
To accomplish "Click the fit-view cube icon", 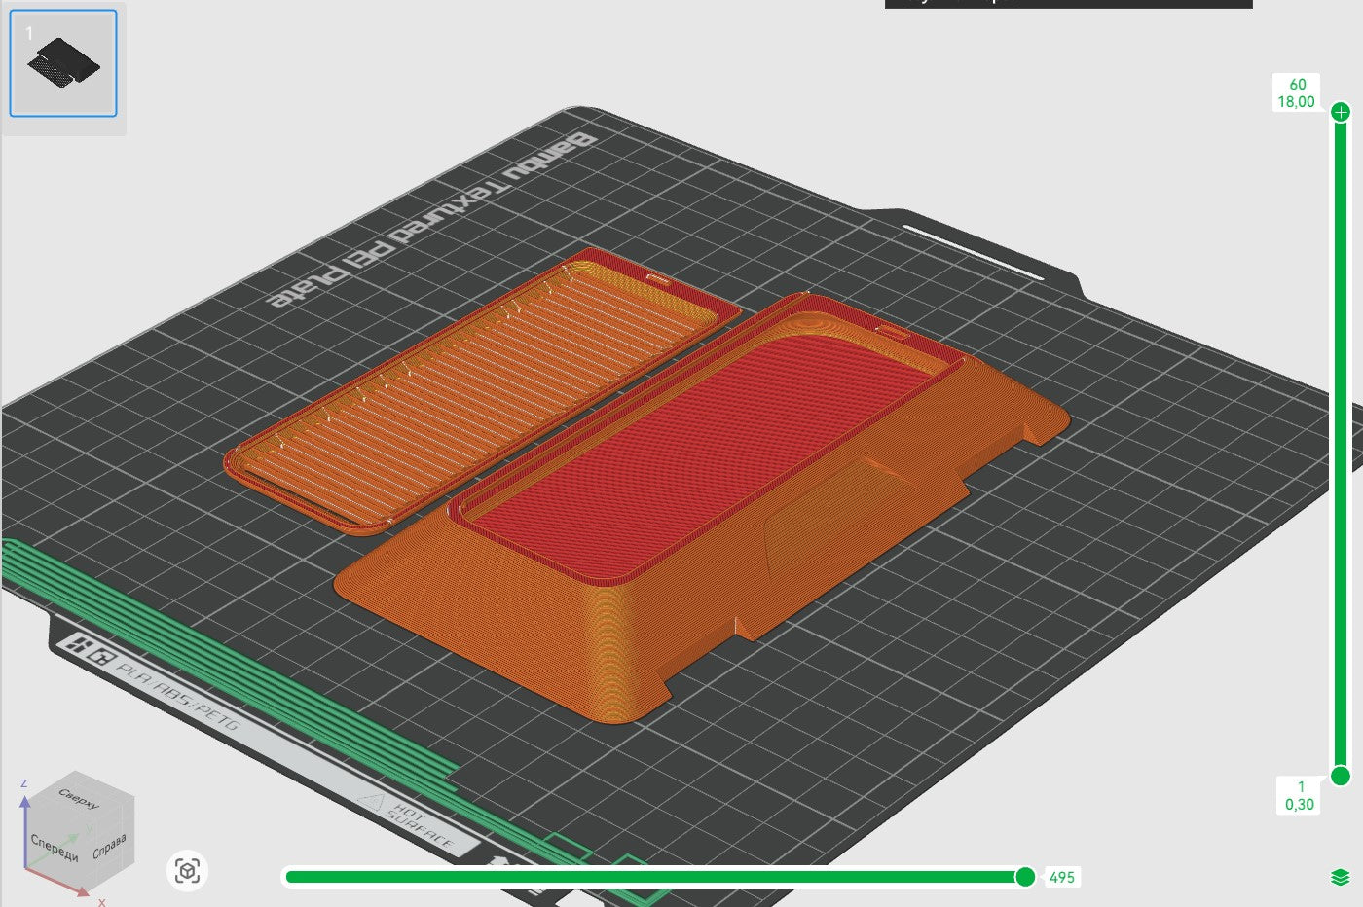I will click(188, 871).
